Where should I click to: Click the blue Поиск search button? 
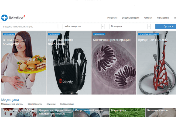pyautogui.click(x=166, y=26)
